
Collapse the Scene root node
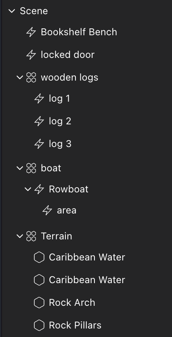pyautogui.click(x=12, y=11)
